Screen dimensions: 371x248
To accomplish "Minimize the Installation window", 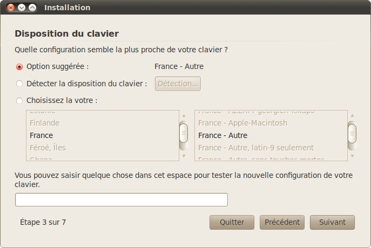I will (x=22, y=8).
